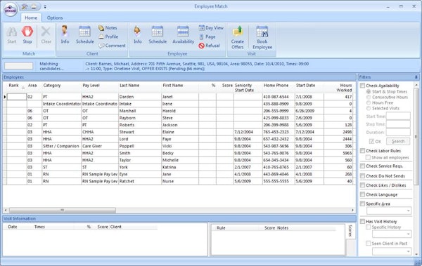Click the tools icon in quick access toolbar
422x266 pixels.
25,7
